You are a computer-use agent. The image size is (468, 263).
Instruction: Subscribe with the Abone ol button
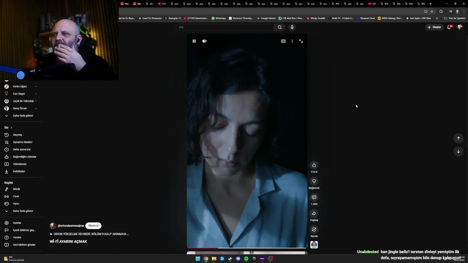93,226
